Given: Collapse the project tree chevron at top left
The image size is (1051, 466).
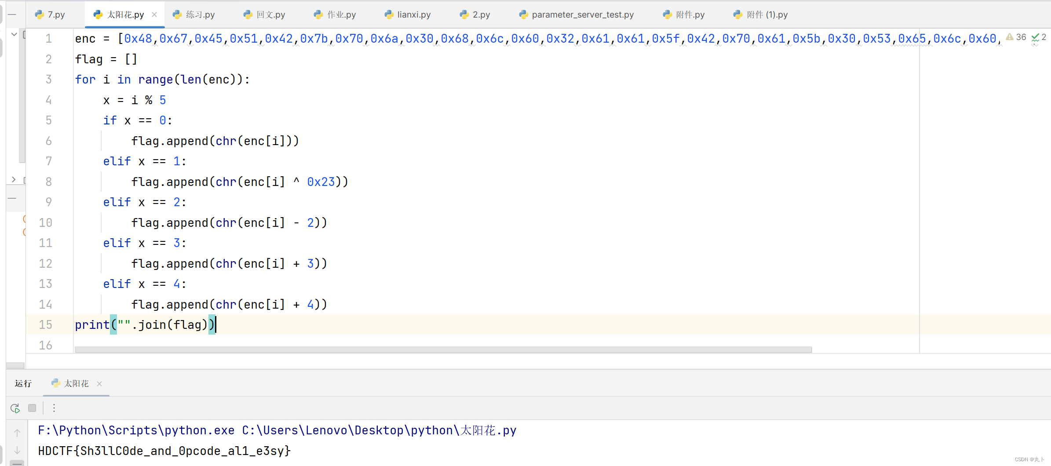Looking at the screenshot, I should coord(14,34).
